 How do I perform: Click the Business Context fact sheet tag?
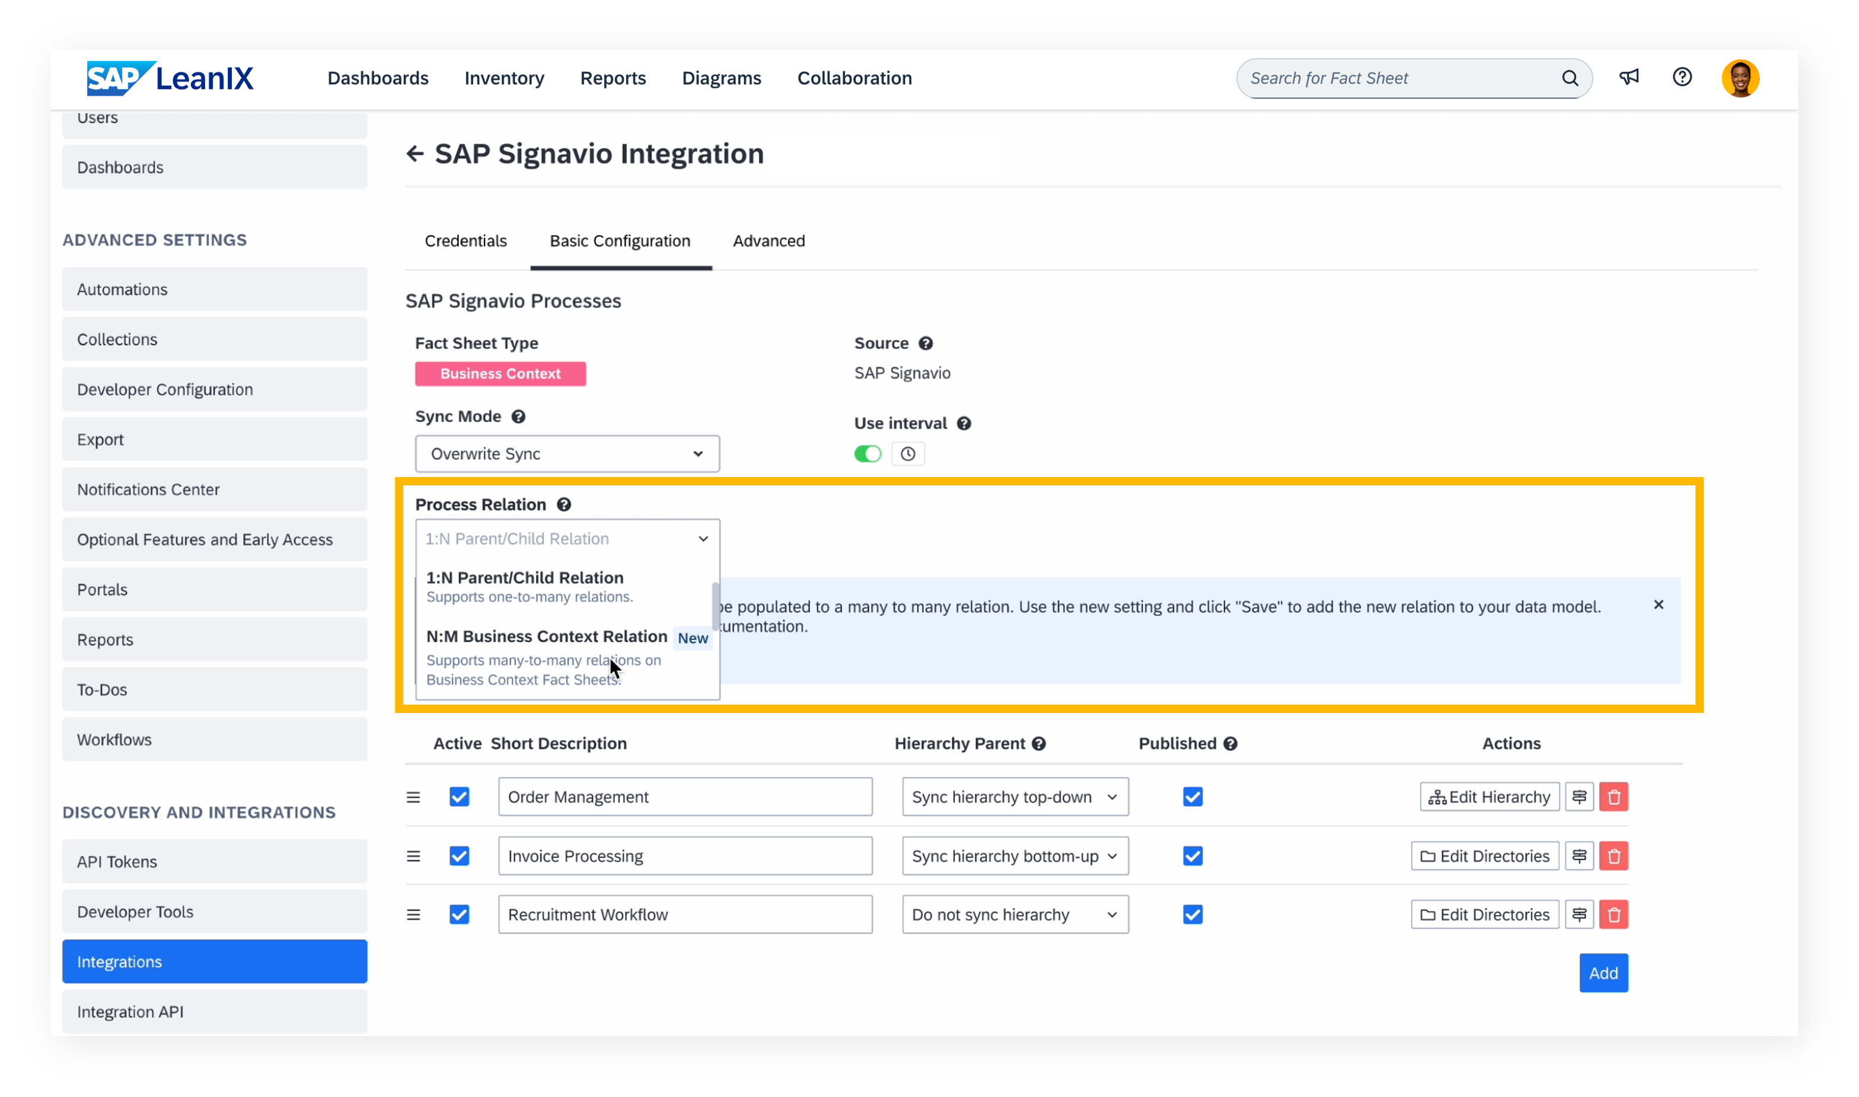(500, 374)
